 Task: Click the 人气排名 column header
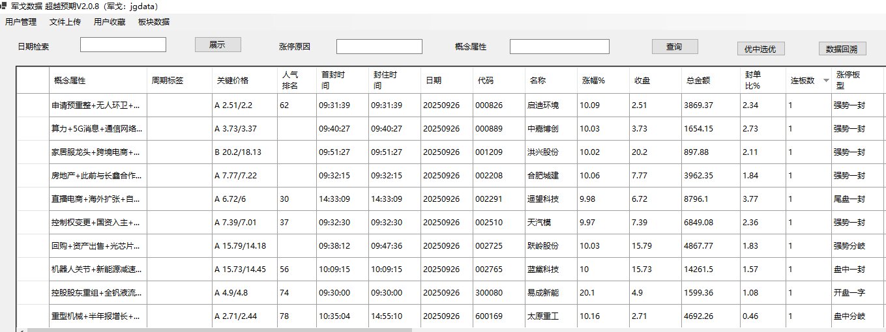[x=290, y=80]
